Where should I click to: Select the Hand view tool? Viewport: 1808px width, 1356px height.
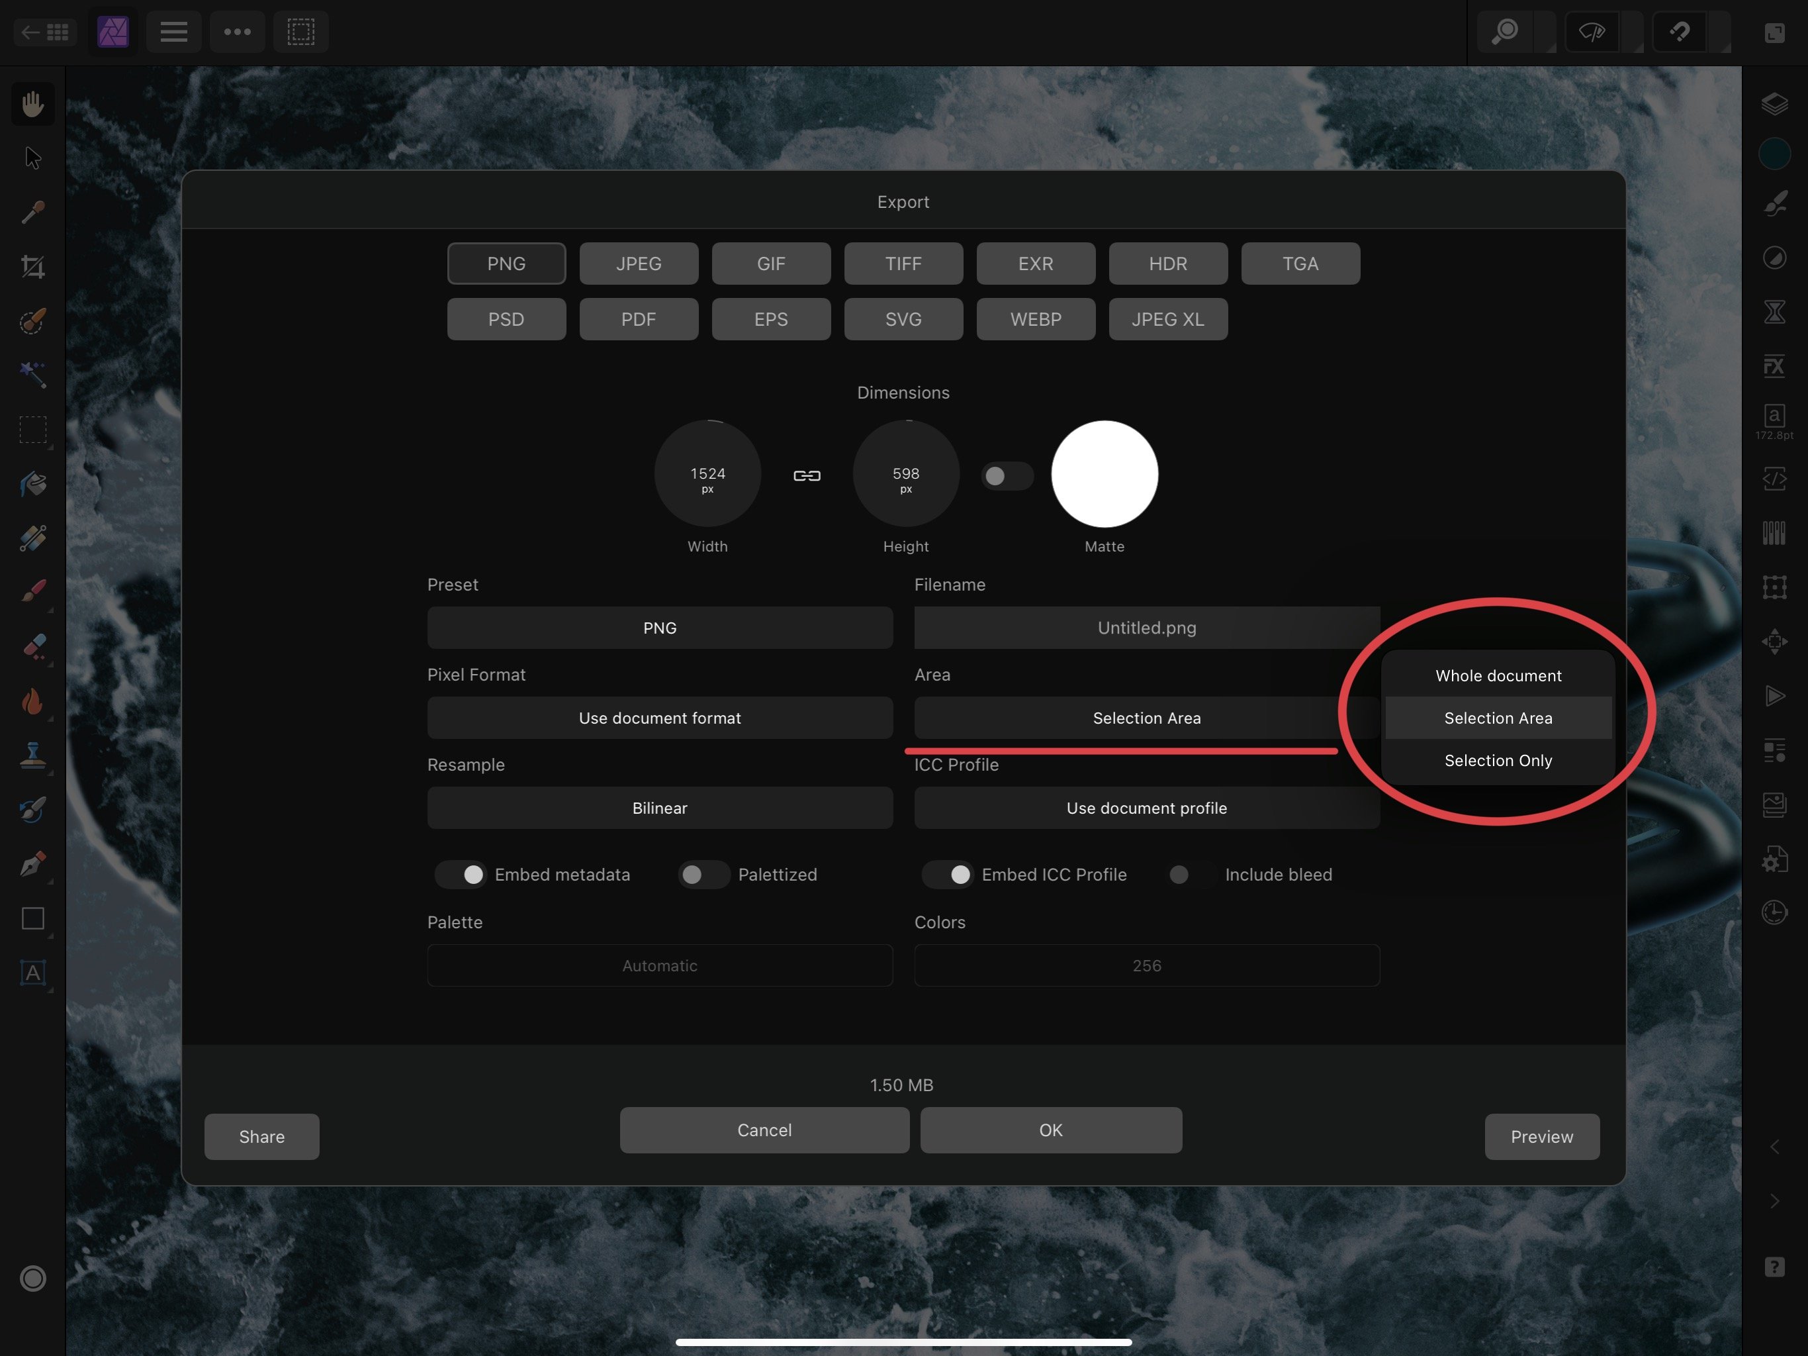(x=32, y=104)
